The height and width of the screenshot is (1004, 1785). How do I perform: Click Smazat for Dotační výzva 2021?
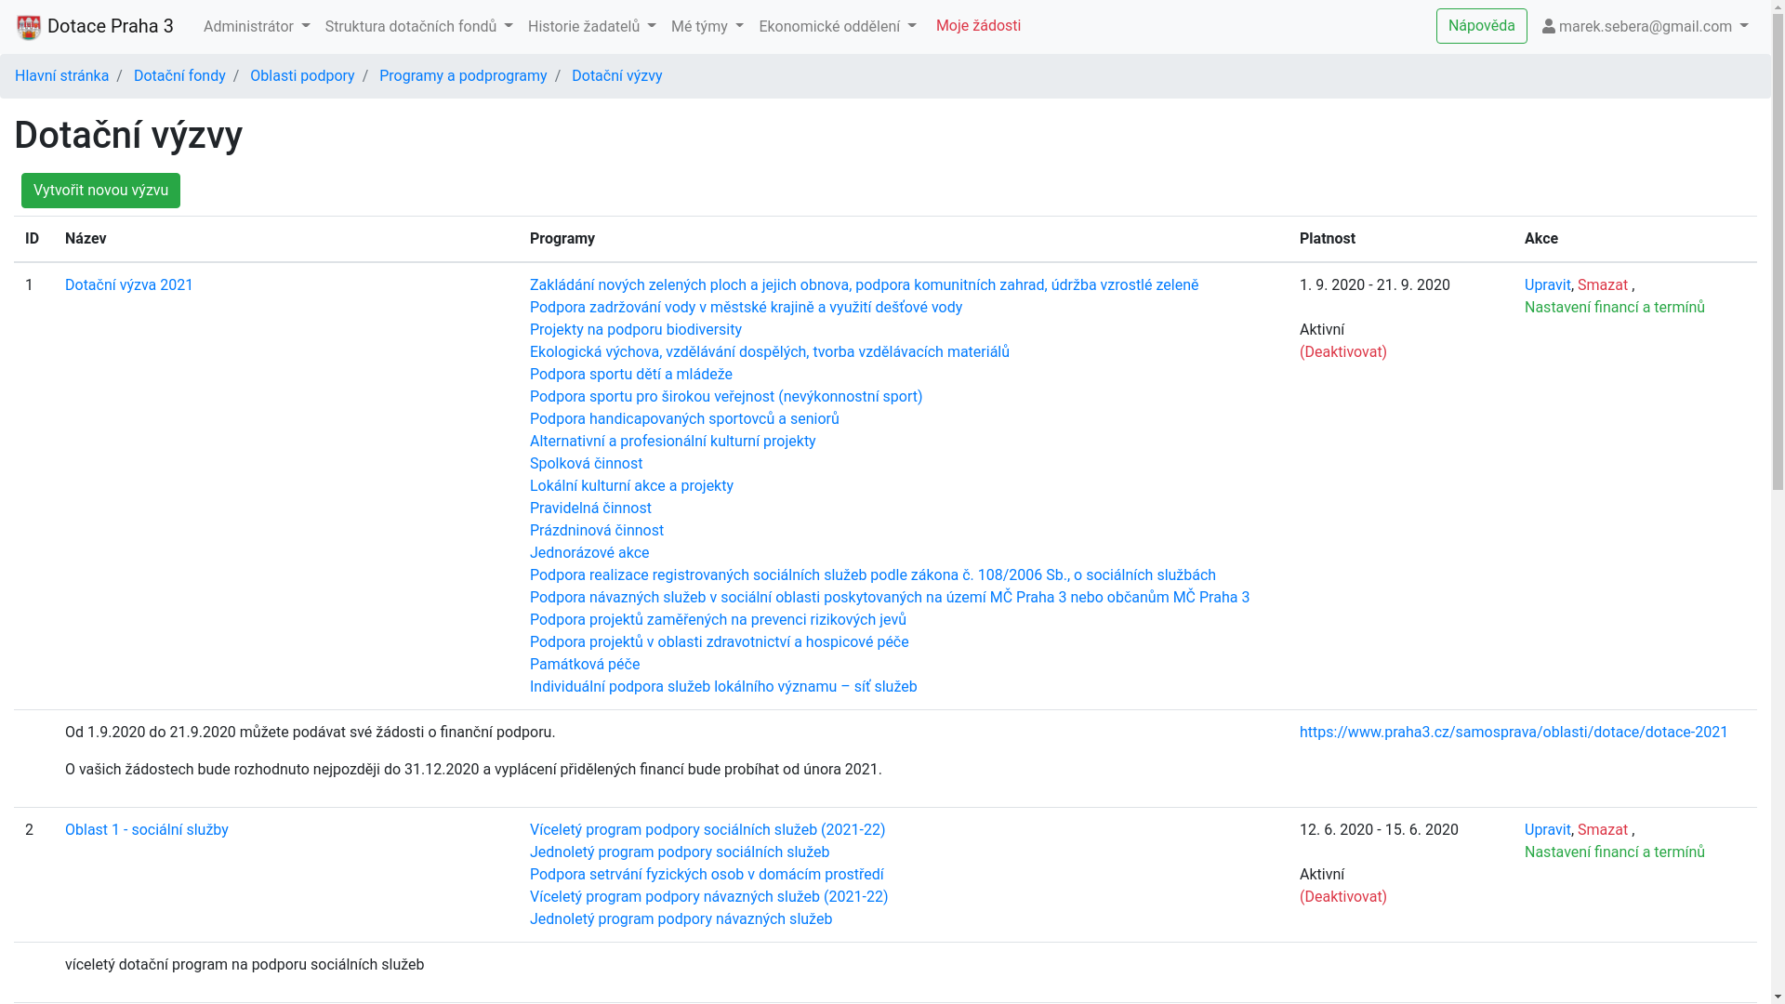[1602, 285]
